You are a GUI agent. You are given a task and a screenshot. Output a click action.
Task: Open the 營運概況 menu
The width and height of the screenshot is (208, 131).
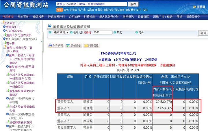click(128, 17)
